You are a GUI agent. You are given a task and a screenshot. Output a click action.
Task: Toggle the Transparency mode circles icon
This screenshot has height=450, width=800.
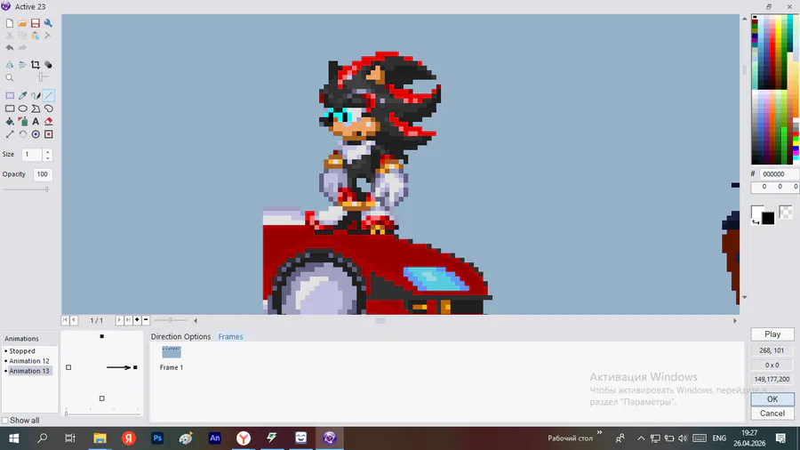pos(48,65)
